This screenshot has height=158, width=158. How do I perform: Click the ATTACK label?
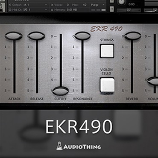tap(15, 99)
